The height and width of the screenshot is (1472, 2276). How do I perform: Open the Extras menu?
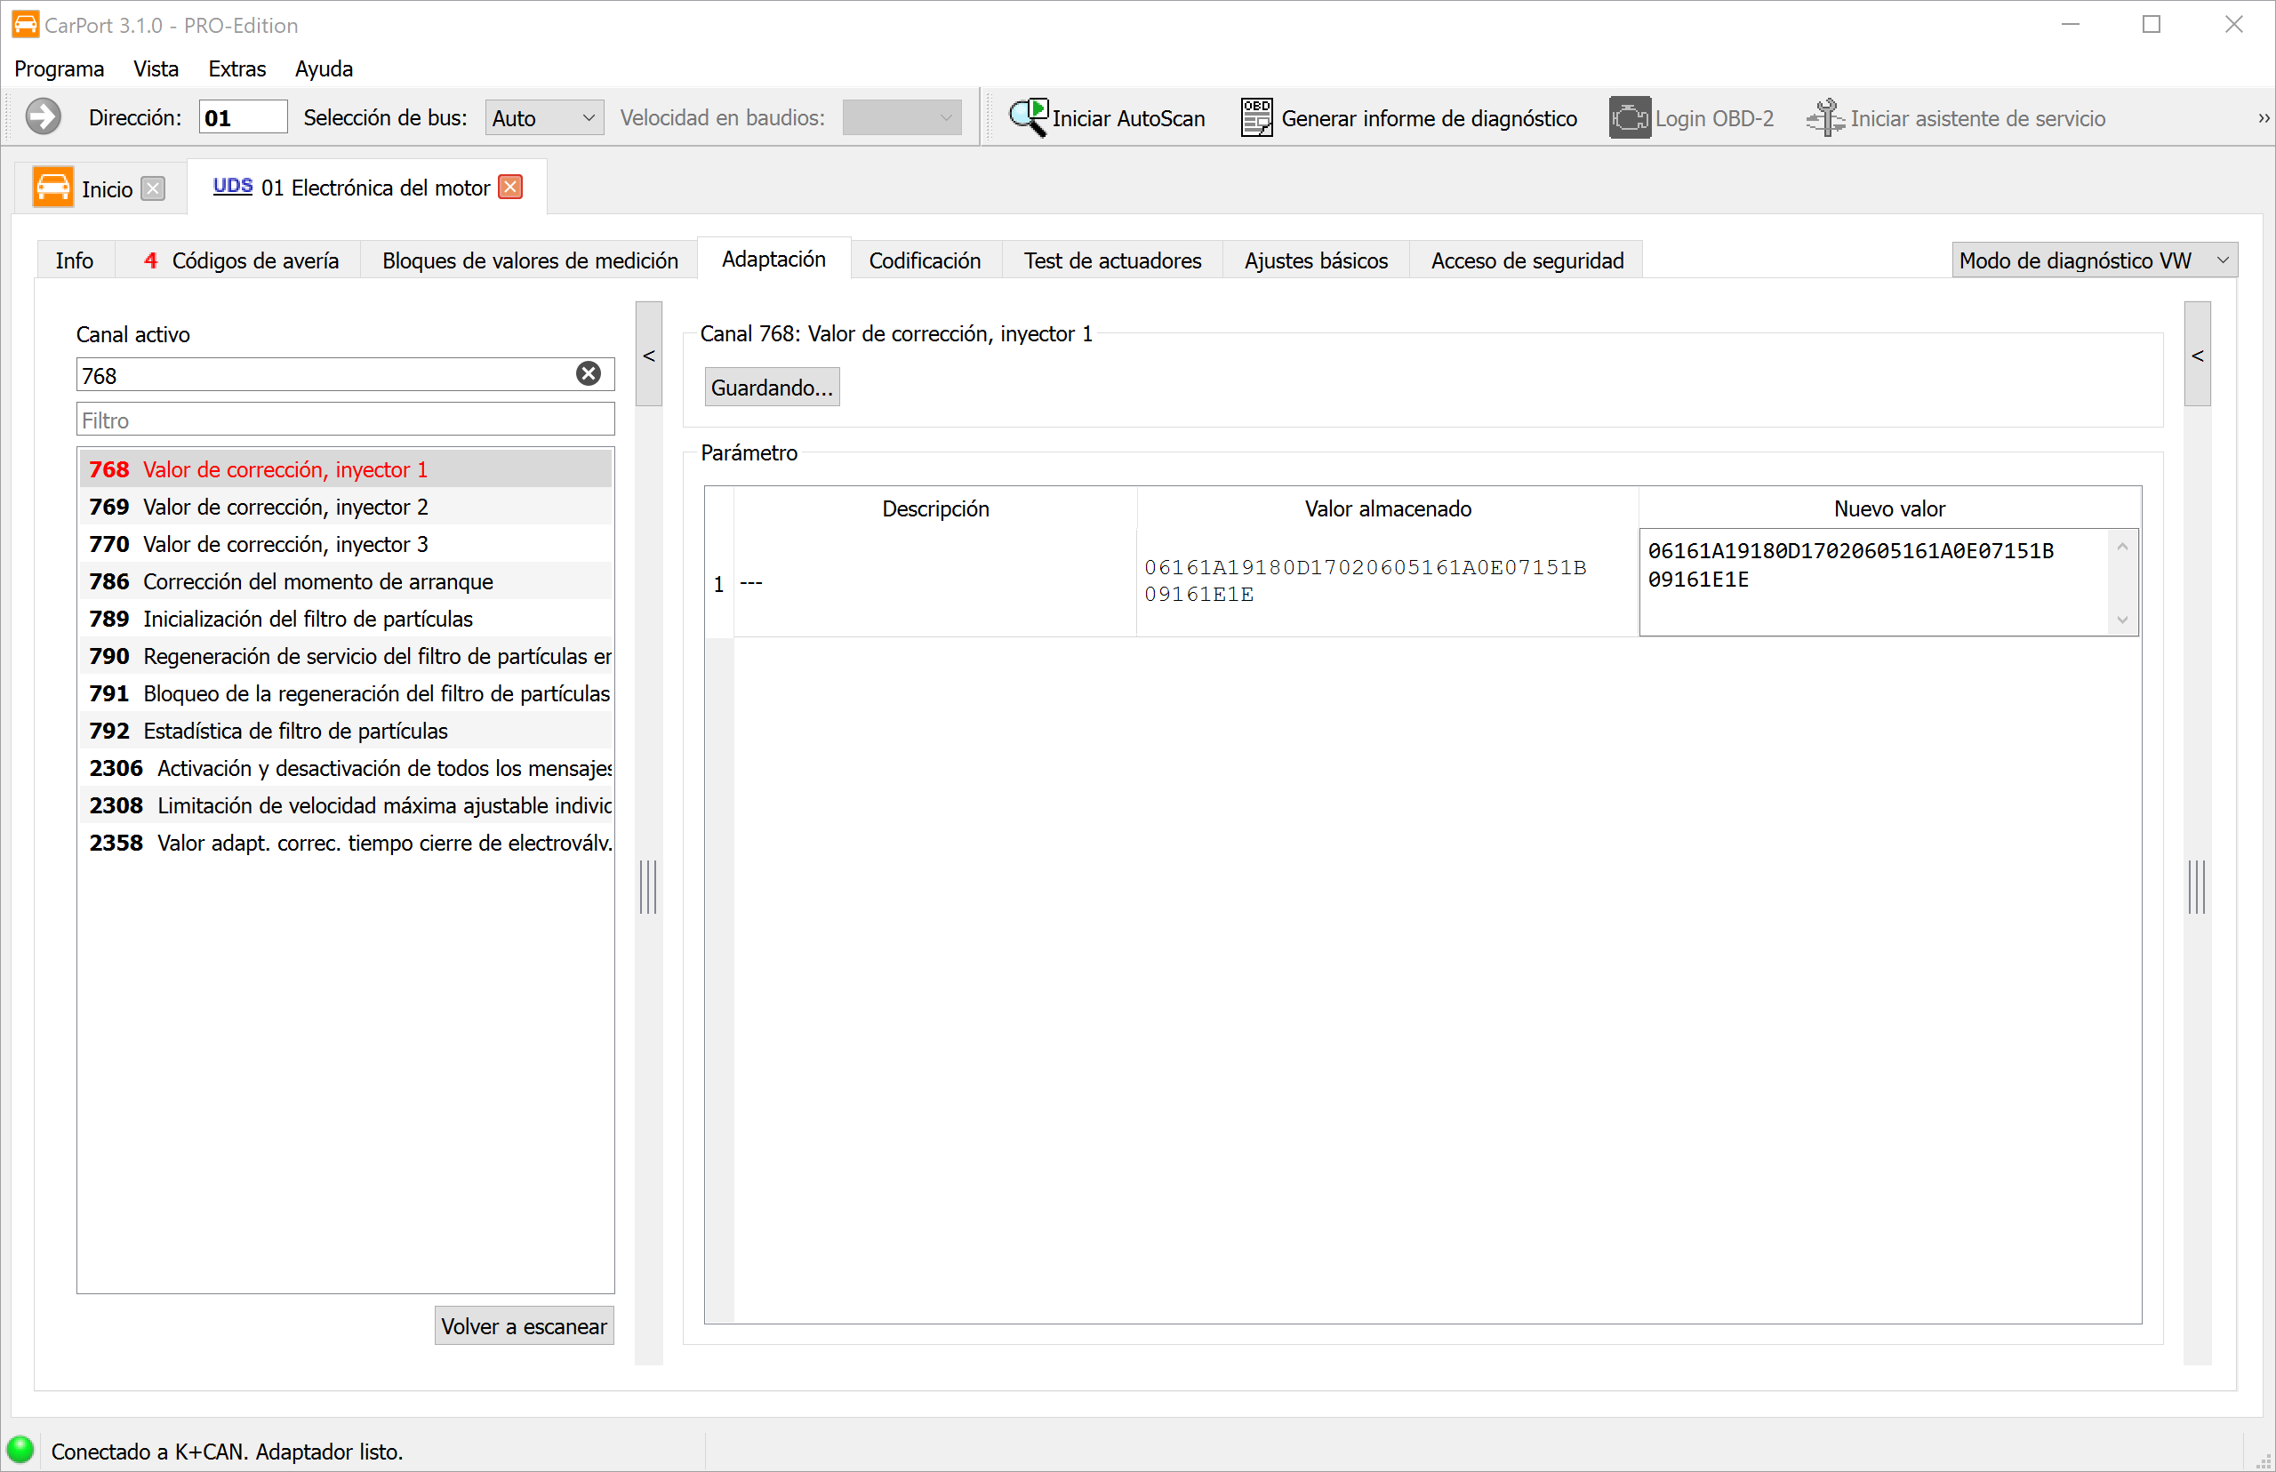coord(236,68)
